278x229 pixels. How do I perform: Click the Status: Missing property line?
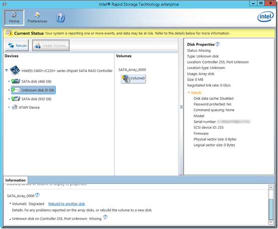tap(199, 50)
